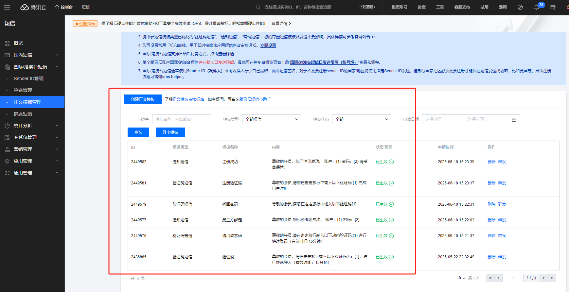The width and height of the screenshot is (569, 292).
Task: Open the 模板状态 dropdown
Action: 361,119
